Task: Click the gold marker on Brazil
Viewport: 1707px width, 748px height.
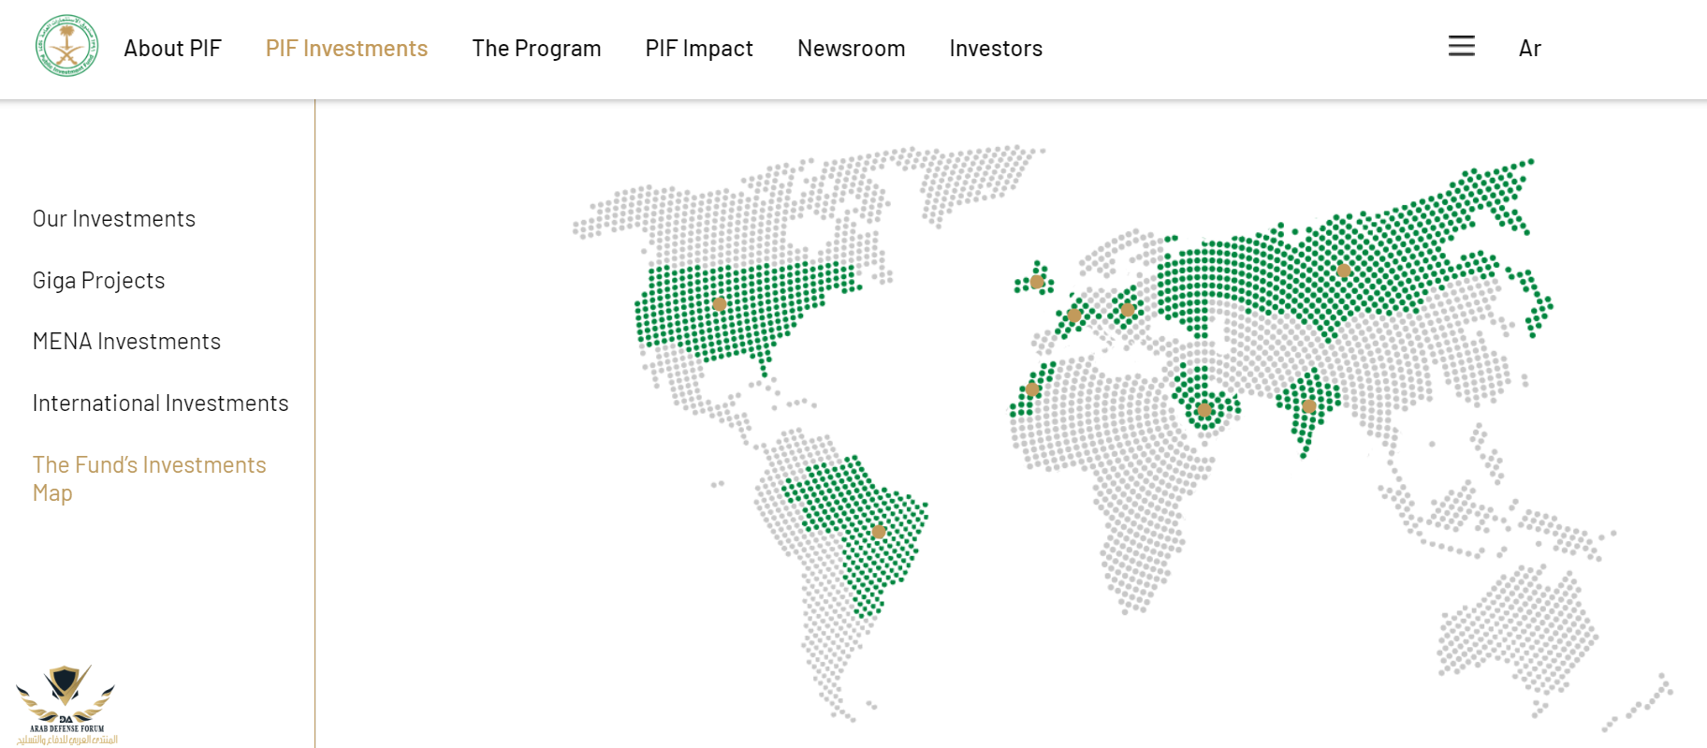Action: pyautogui.click(x=879, y=532)
